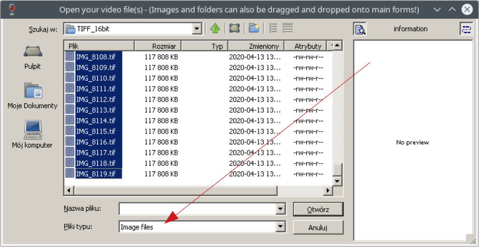Select file IMG_8118.tif

point(96,163)
